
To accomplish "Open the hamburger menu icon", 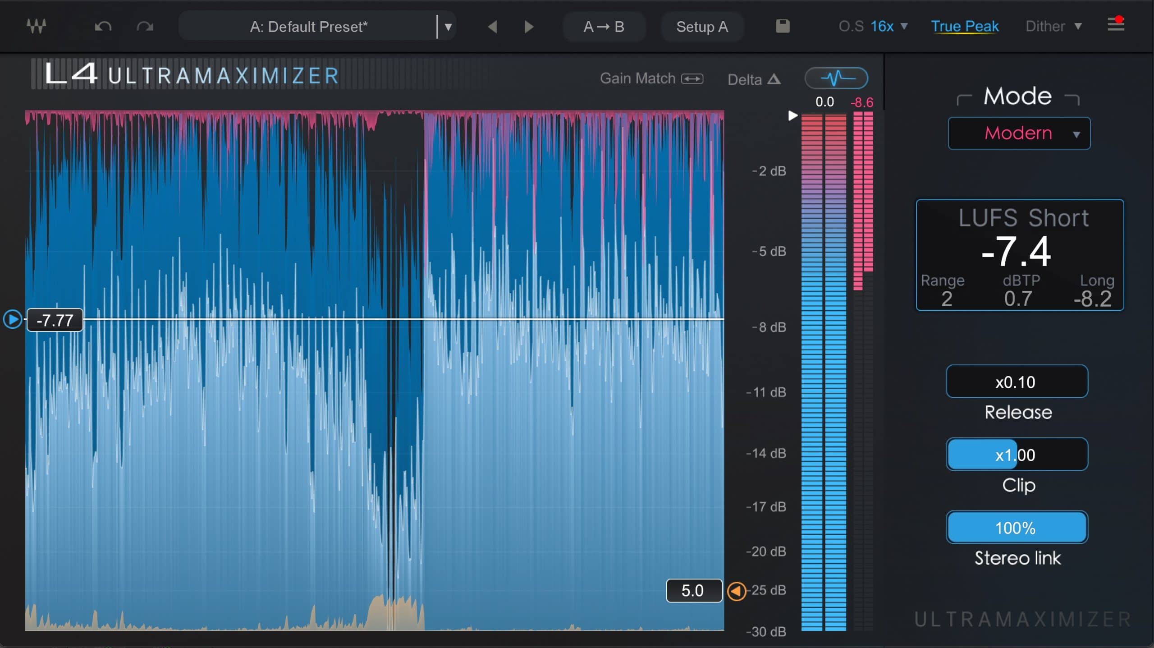I will 1116,25.
